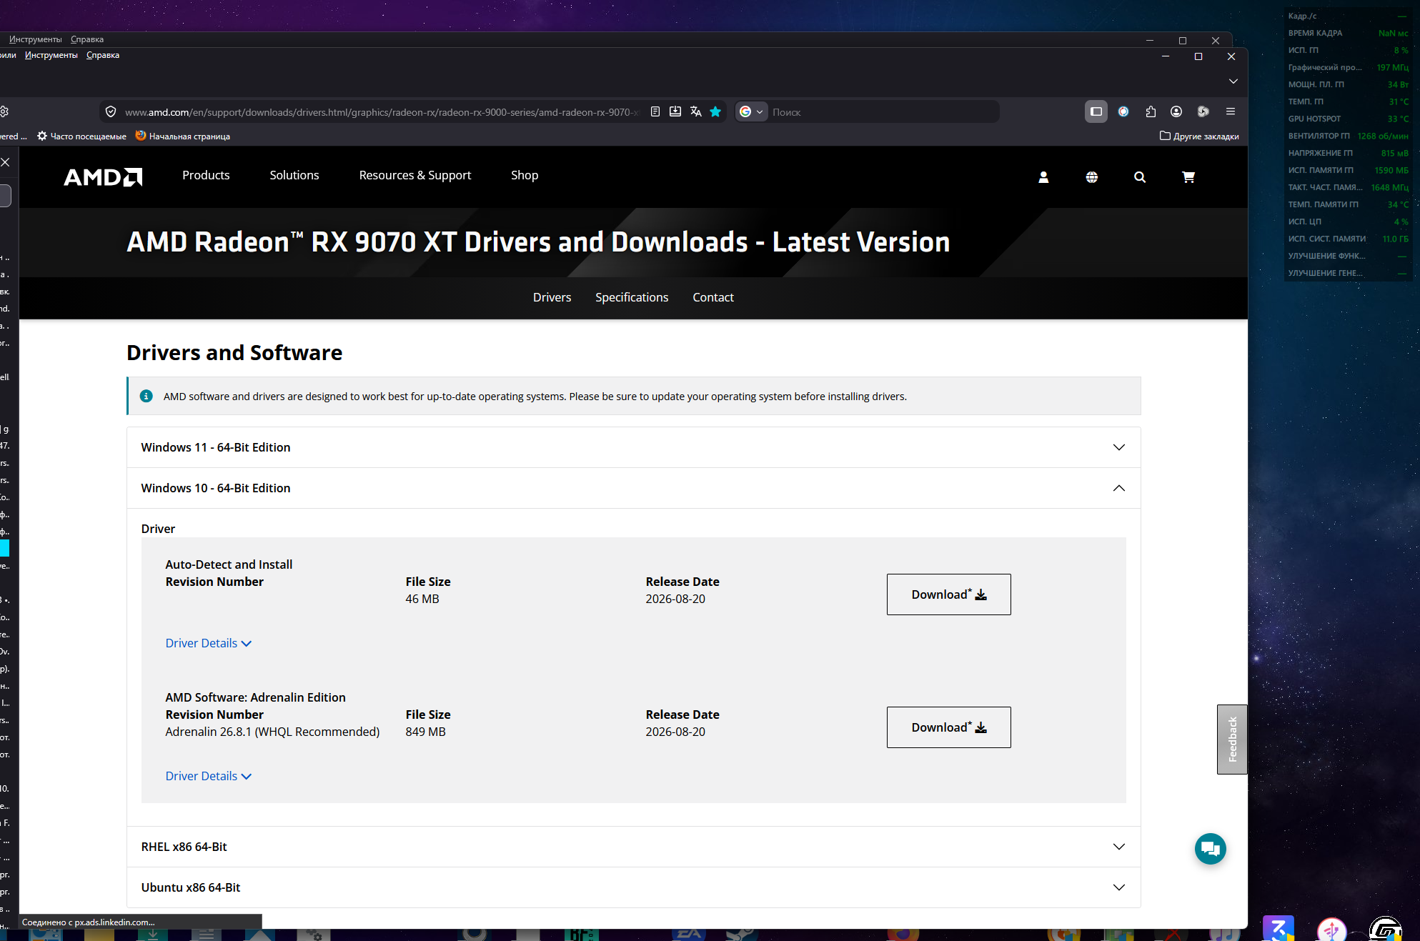Viewport: 1420px width, 941px height.
Task: Expand Driver Details under Adrenalin Edition
Action: (x=209, y=776)
